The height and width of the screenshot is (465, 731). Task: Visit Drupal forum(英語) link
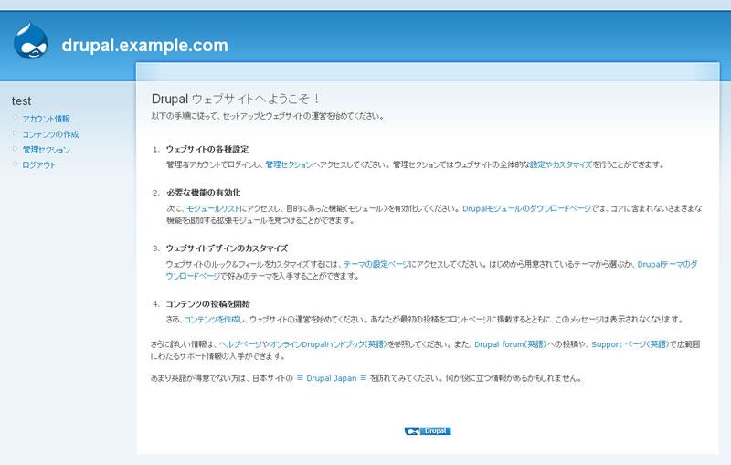coord(510,344)
